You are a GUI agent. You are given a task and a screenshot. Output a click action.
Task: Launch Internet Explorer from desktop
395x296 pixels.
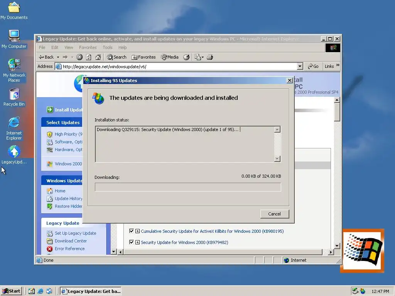click(x=14, y=128)
